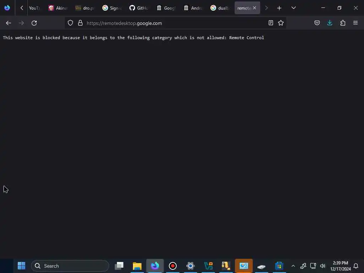
Task: Open the Windows Start menu
Action: click(x=21, y=266)
